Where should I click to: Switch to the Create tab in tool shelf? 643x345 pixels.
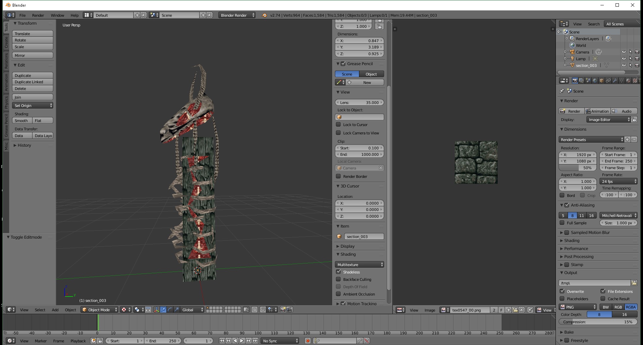[6, 42]
